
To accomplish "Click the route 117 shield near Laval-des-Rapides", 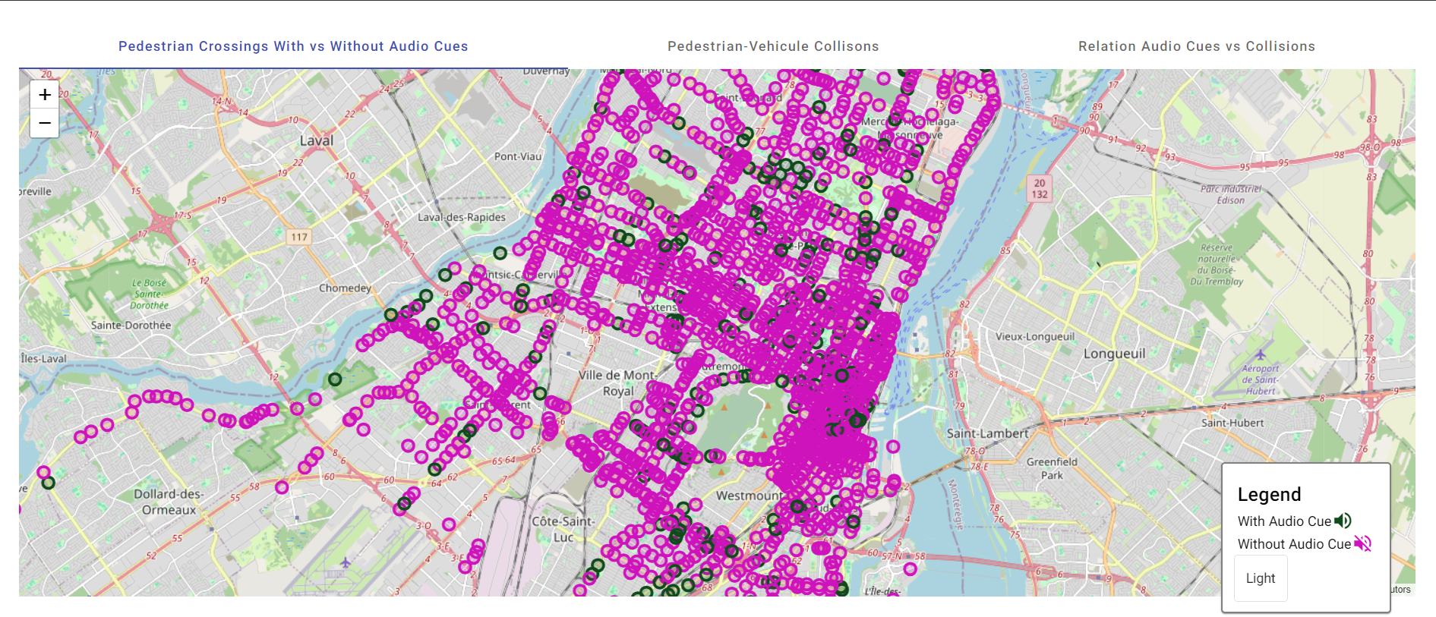I will pos(299,237).
